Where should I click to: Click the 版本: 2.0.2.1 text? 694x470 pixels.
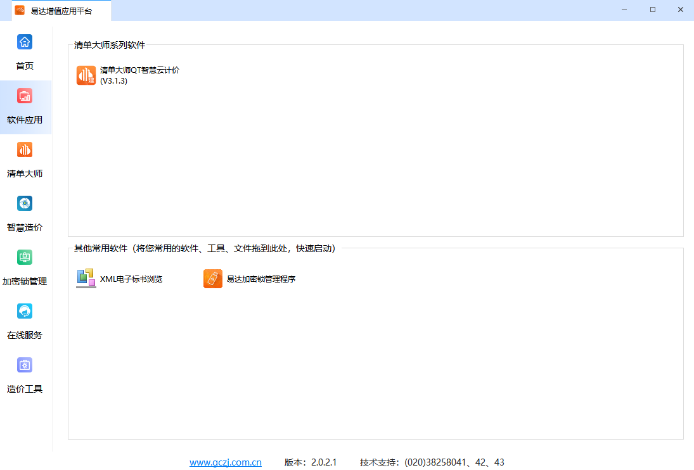pyautogui.click(x=311, y=462)
